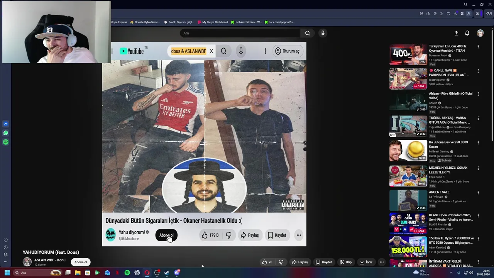The height and width of the screenshot is (278, 494).
Task: Open options menu for Ahiyan - Rüya Gibiydin
Action: click(x=478, y=94)
